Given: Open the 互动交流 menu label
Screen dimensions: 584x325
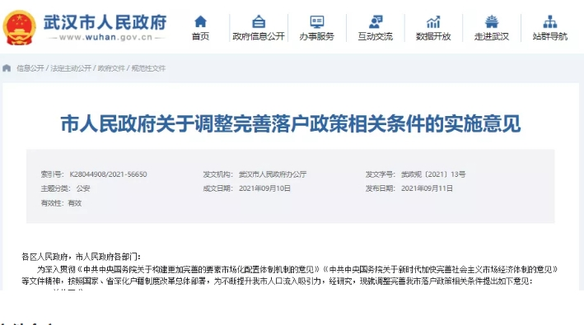Looking at the screenshot, I should [375, 36].
